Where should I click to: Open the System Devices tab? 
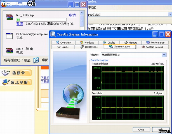[152, 47]
